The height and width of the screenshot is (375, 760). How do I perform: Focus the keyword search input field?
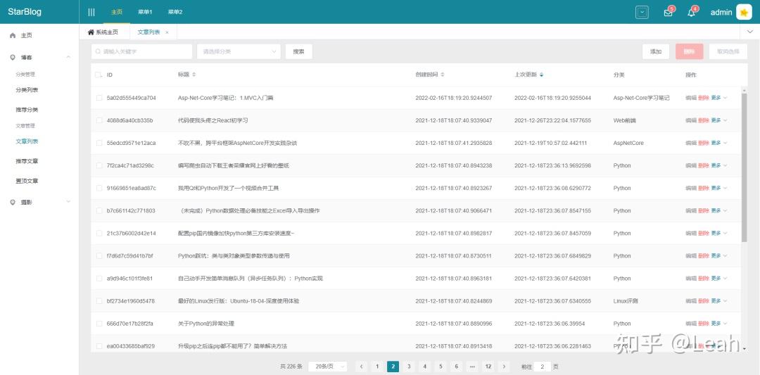coord(141,51)
